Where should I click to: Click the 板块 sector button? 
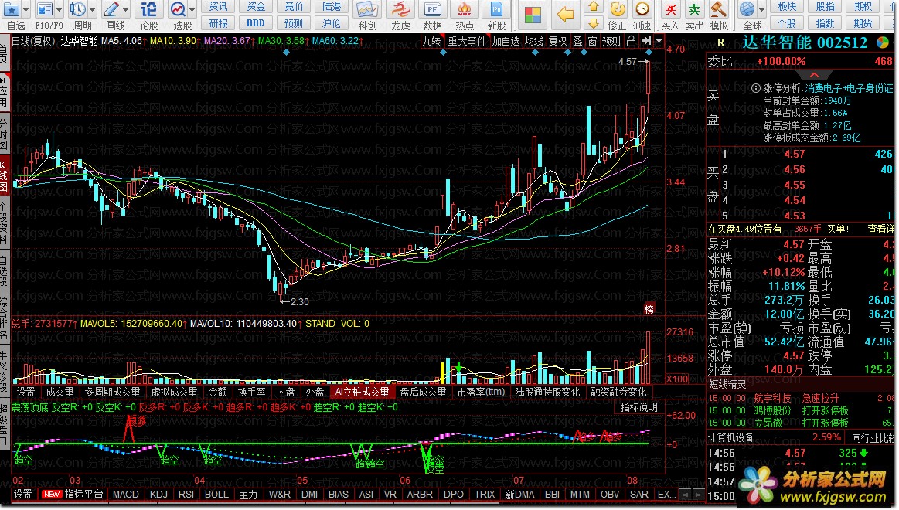[x=787, y=7]
